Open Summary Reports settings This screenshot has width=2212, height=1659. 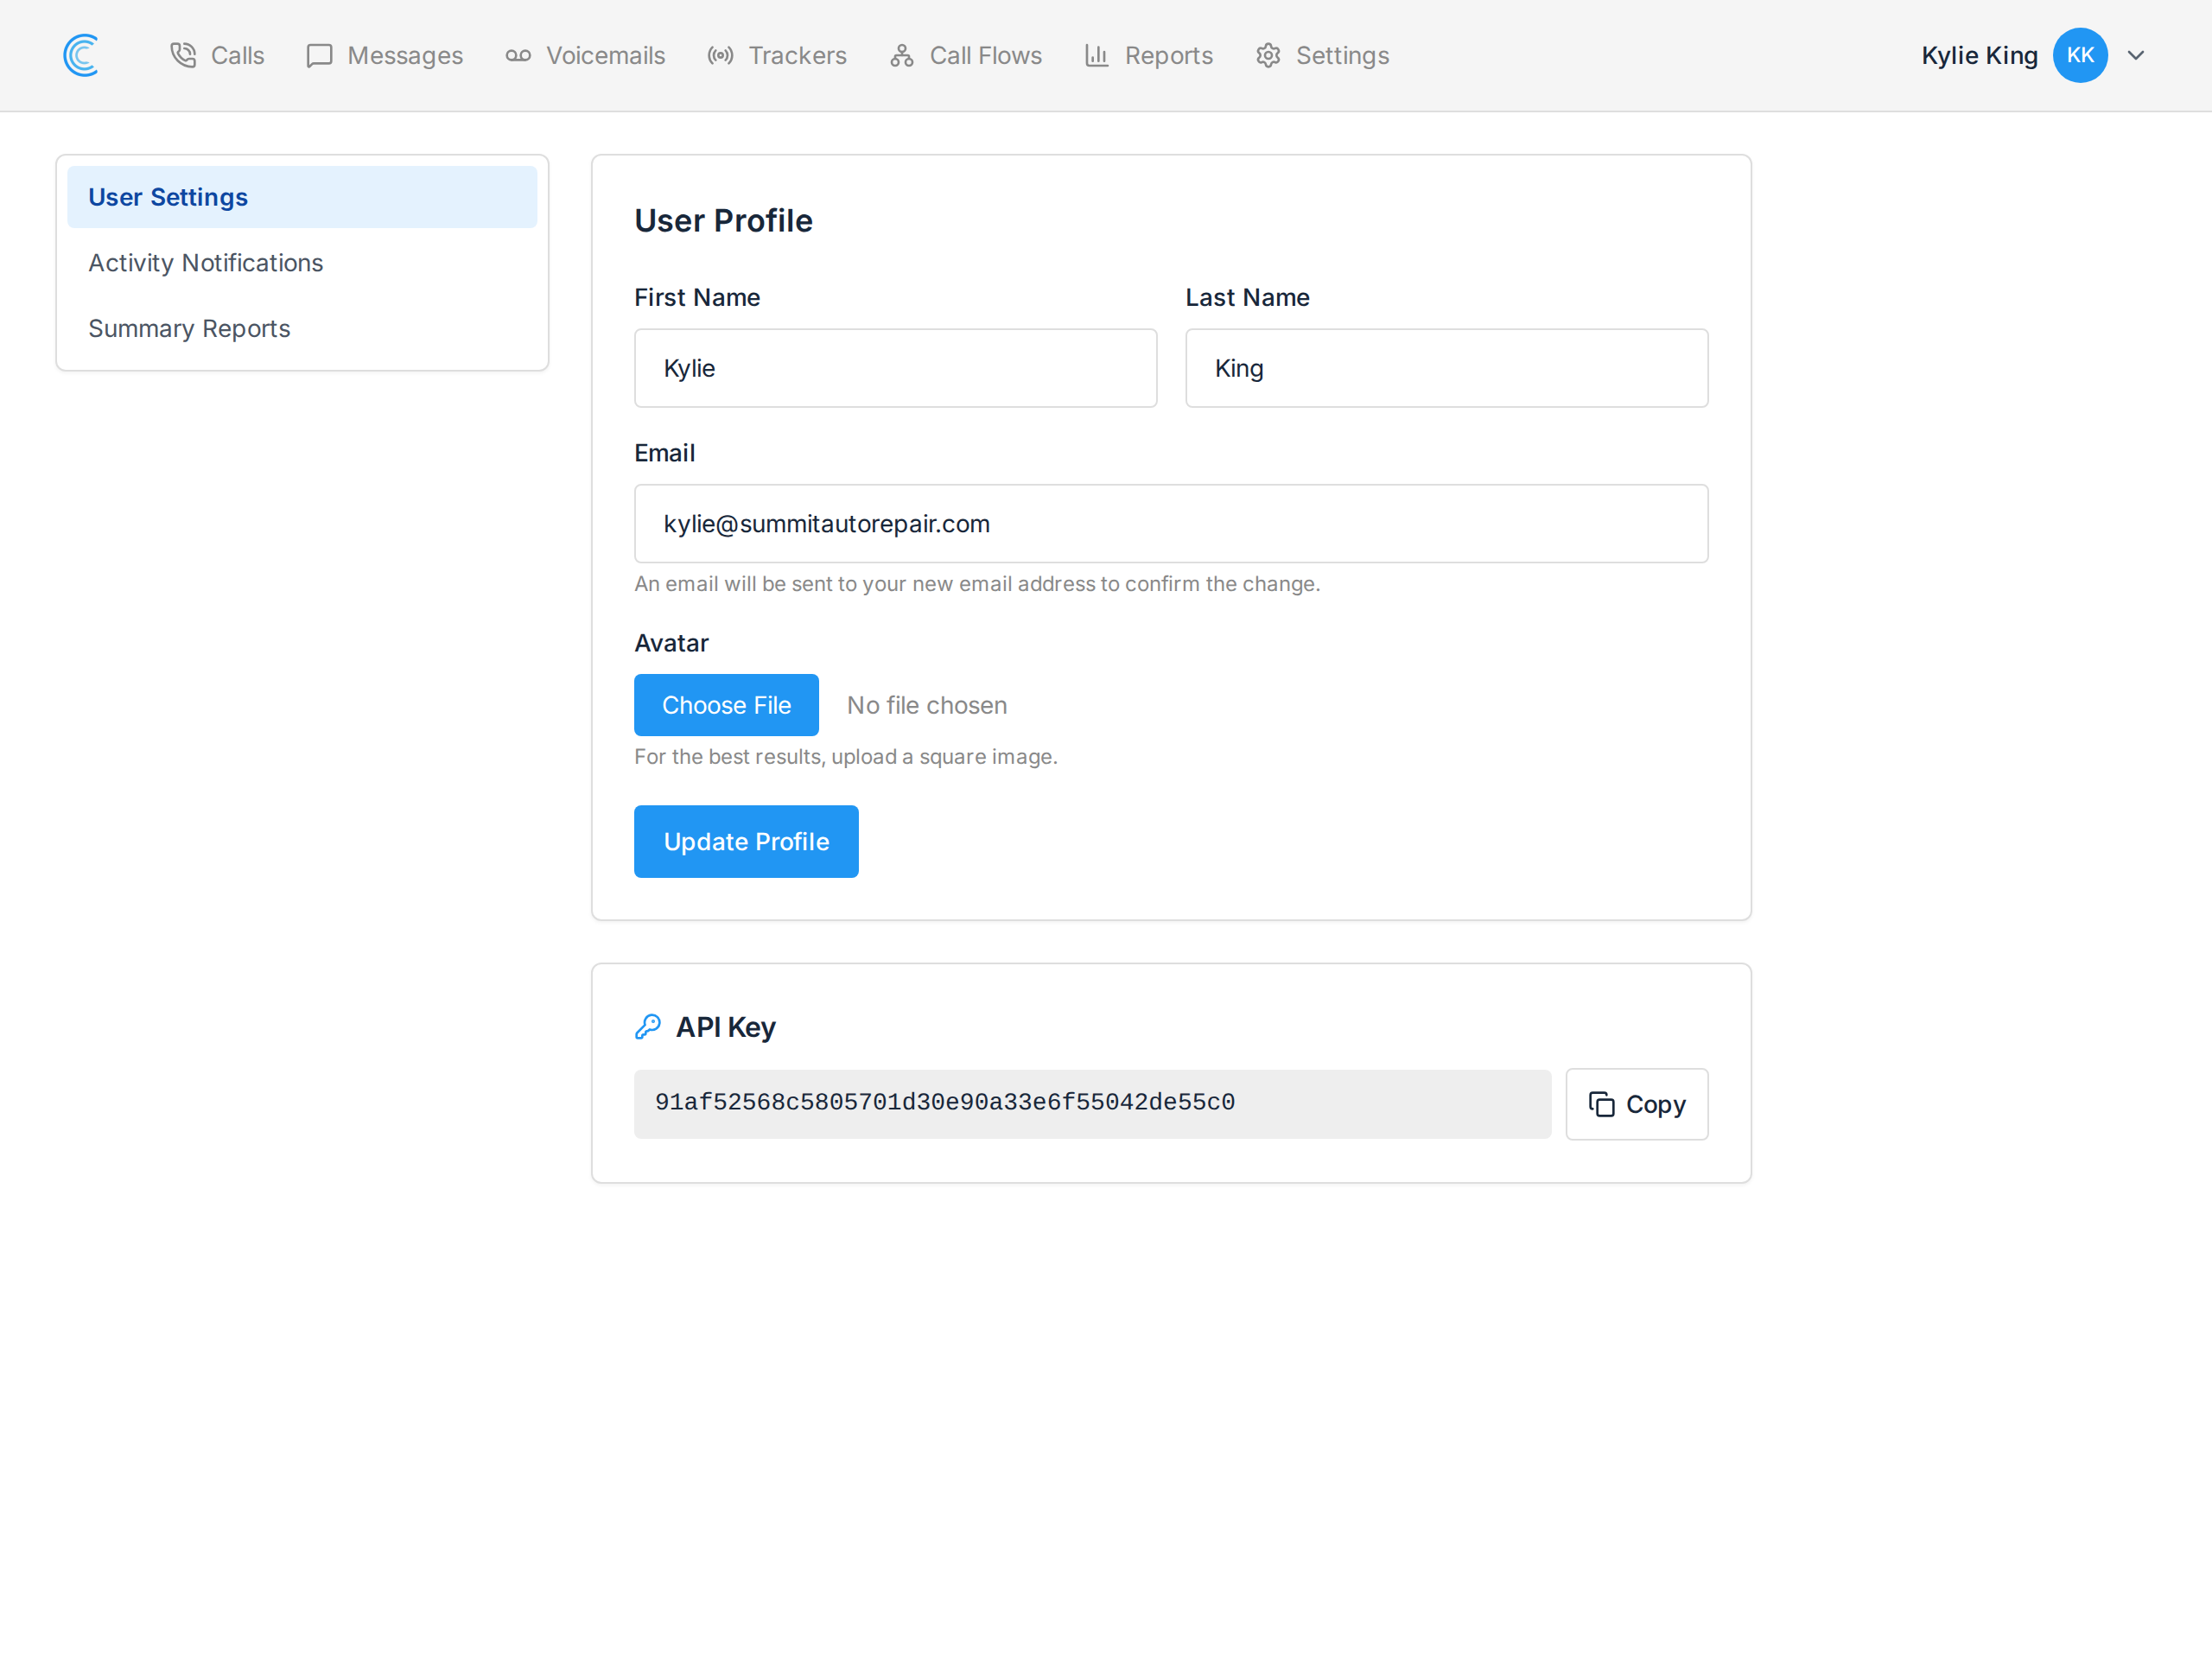tap(302, 329)
